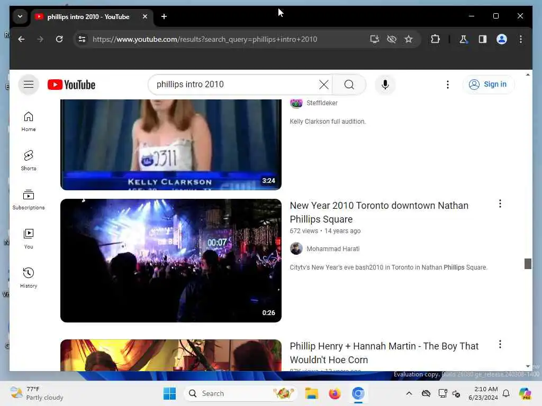This screenshot has height=406, width=542.
Task: Reload the page
Action: coord(59,39)
